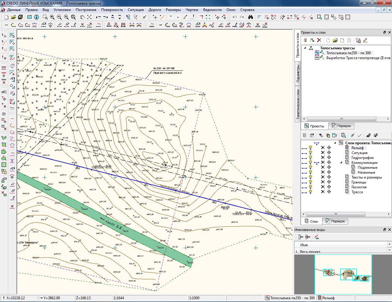Activate the Pan hand tool
The height and width of the screenshot is (302, 392).
click(x=82, y=17)
